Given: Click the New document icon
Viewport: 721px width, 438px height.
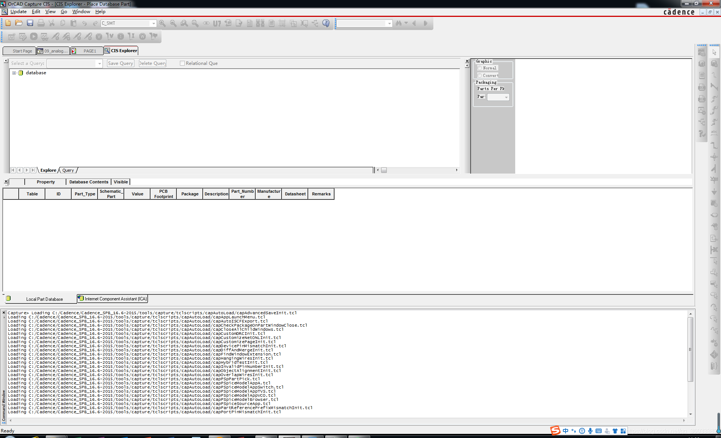Looking at the screenshot, I should click(8, 23).
